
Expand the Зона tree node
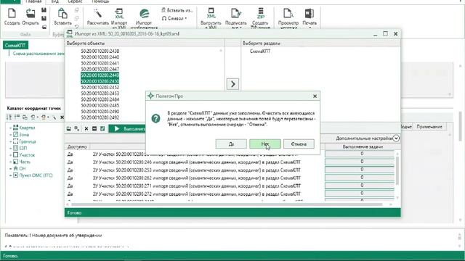point(10,135)
